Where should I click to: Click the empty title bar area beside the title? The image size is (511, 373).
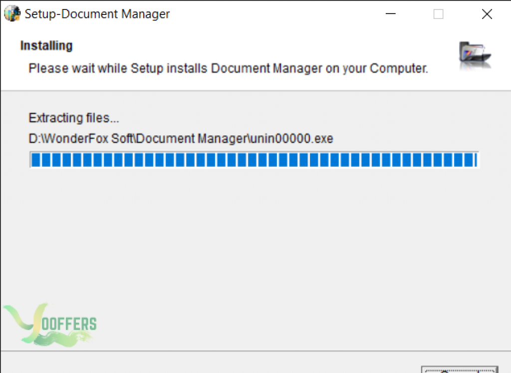[x=277, y=14]
